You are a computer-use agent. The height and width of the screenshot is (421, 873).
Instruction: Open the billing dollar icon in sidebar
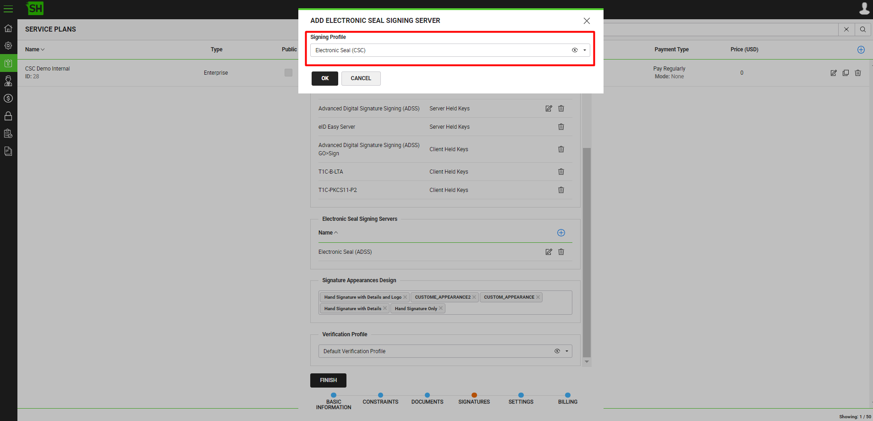8,98
